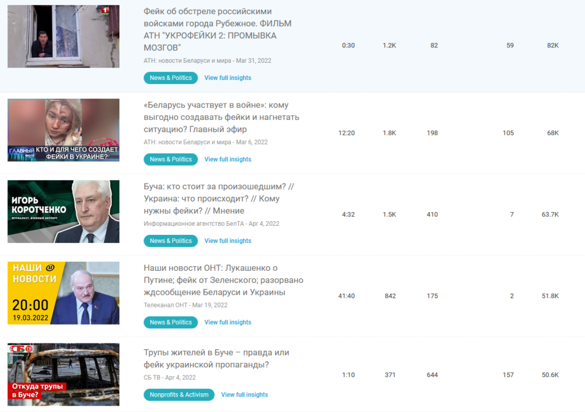Select News & Politics tag on Рубежное video
585x412 pixels.
(x=170, y=78)
